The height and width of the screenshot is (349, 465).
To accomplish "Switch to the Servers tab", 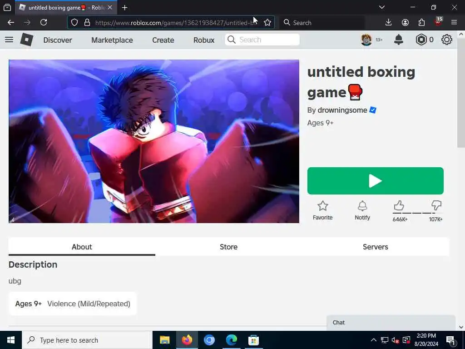I will (376, 247).
